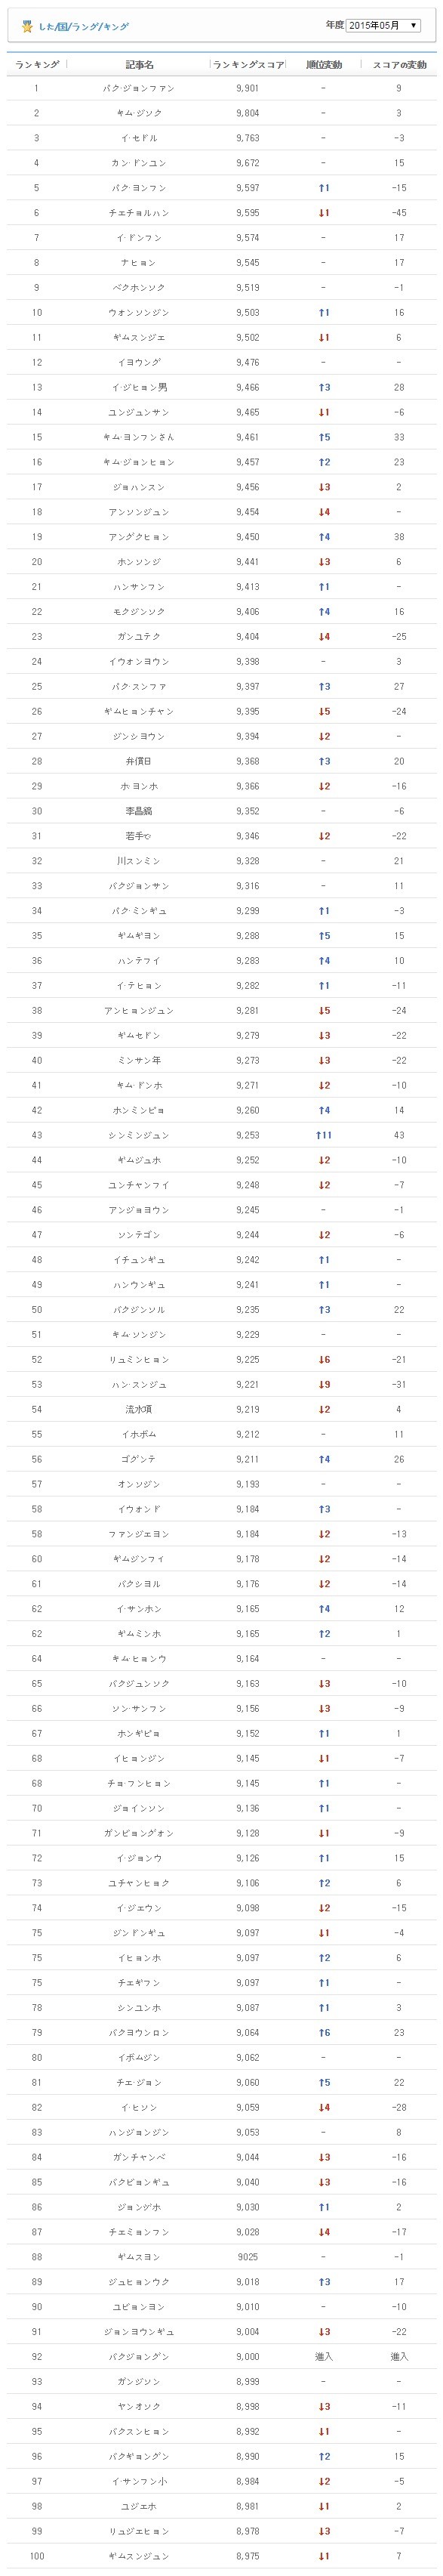
Task: Open the 2015年05月 year dropdown
Action: (x=383, y=25)
